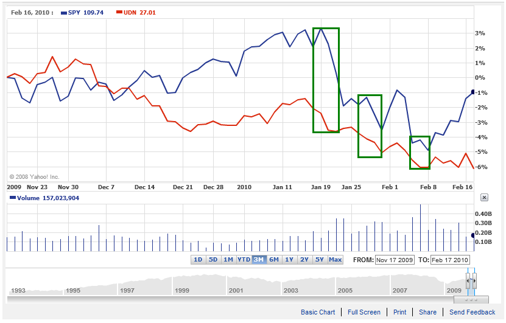The image size is (506, 323).
Task: Switch chart to 6M range
Action: [274, 260]
